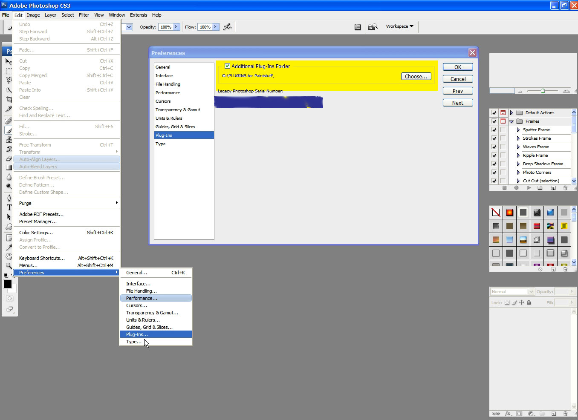Viewport: 578px width, 420px height.
Task: Toggle the Spatter Frame action checkbox
Action: (494, 130)
